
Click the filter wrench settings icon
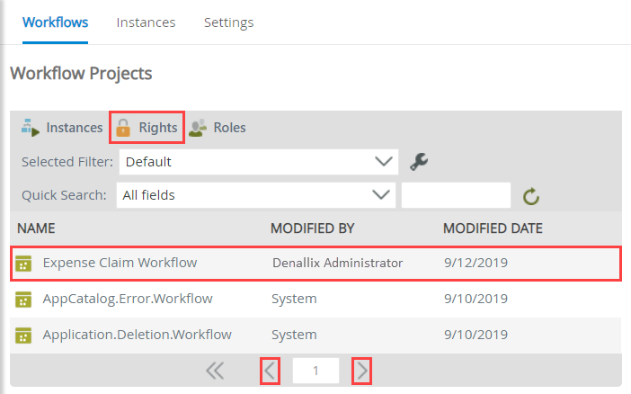[418, 162]
